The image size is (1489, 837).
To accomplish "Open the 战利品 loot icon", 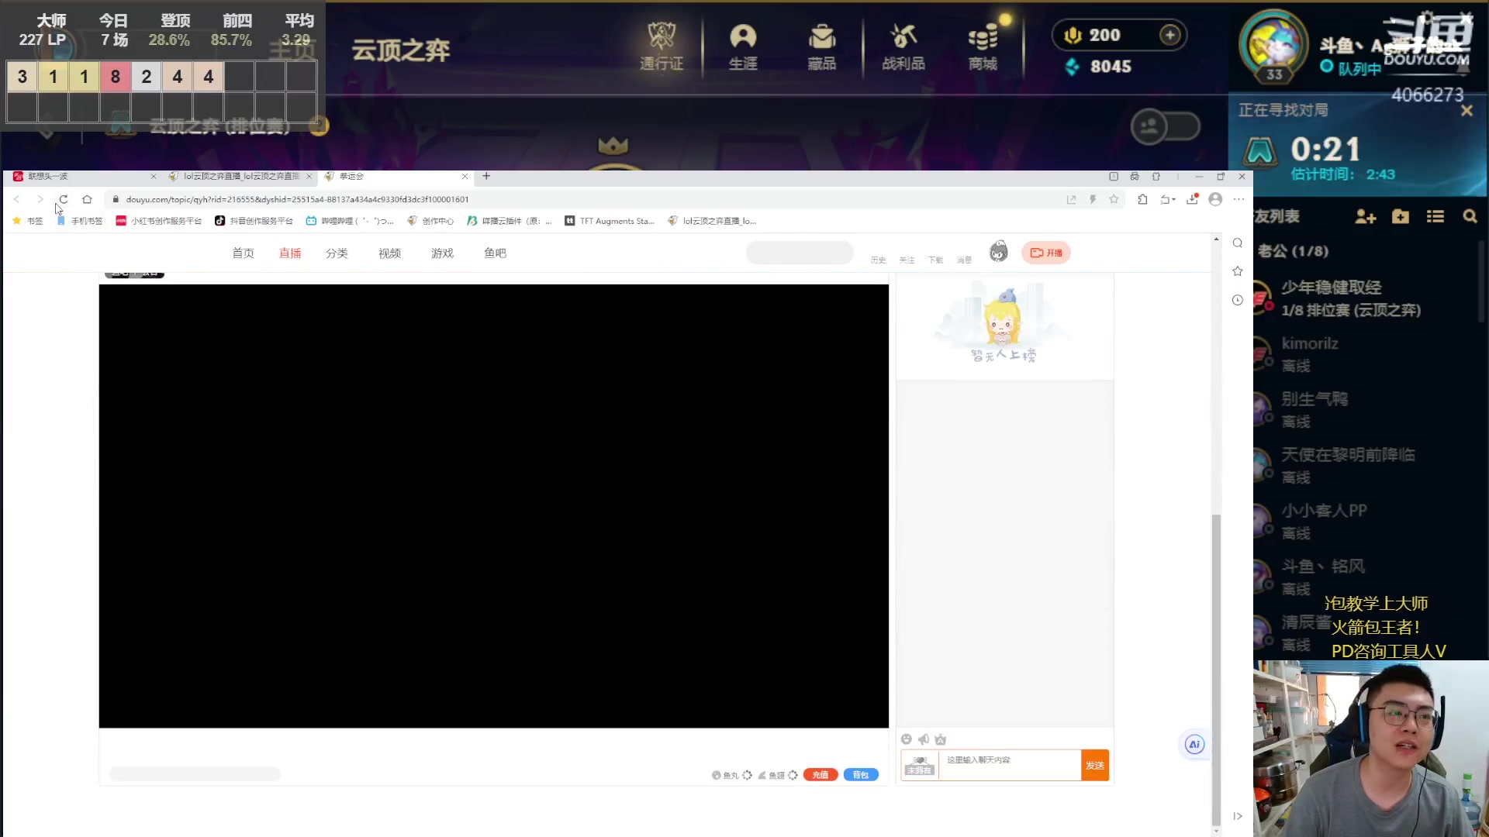I will 903,46.
